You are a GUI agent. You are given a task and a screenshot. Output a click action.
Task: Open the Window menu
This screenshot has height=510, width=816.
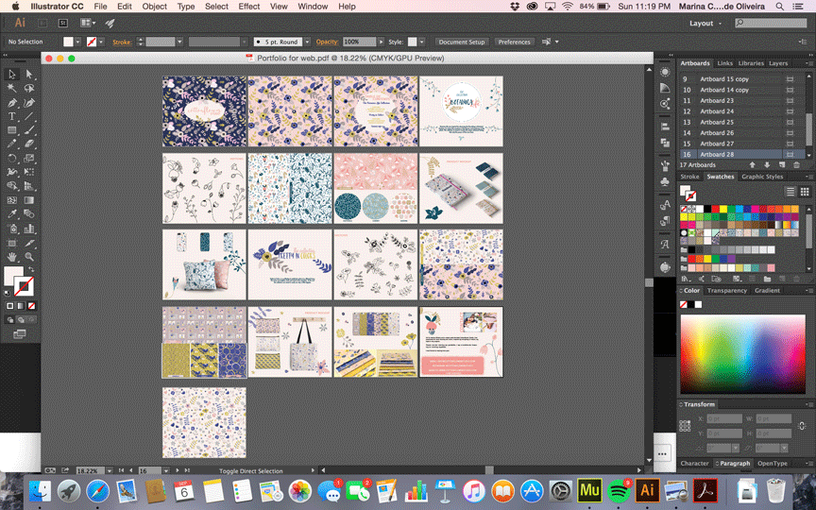pyautogui.click(x=313, y=7)
